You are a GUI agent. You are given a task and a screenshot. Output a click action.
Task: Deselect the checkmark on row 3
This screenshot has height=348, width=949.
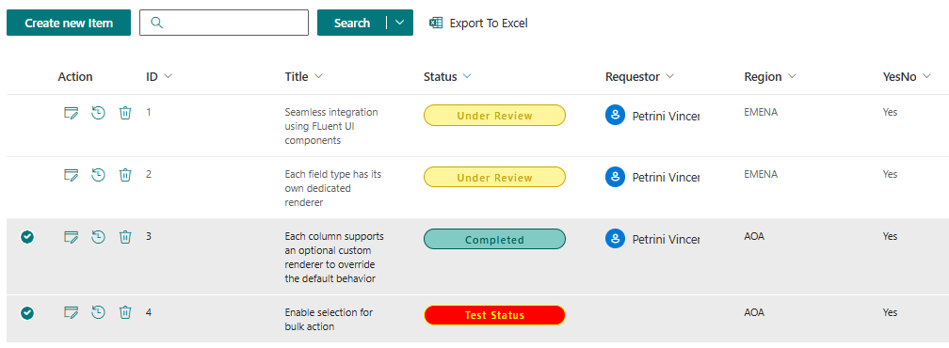pos(27,237)
